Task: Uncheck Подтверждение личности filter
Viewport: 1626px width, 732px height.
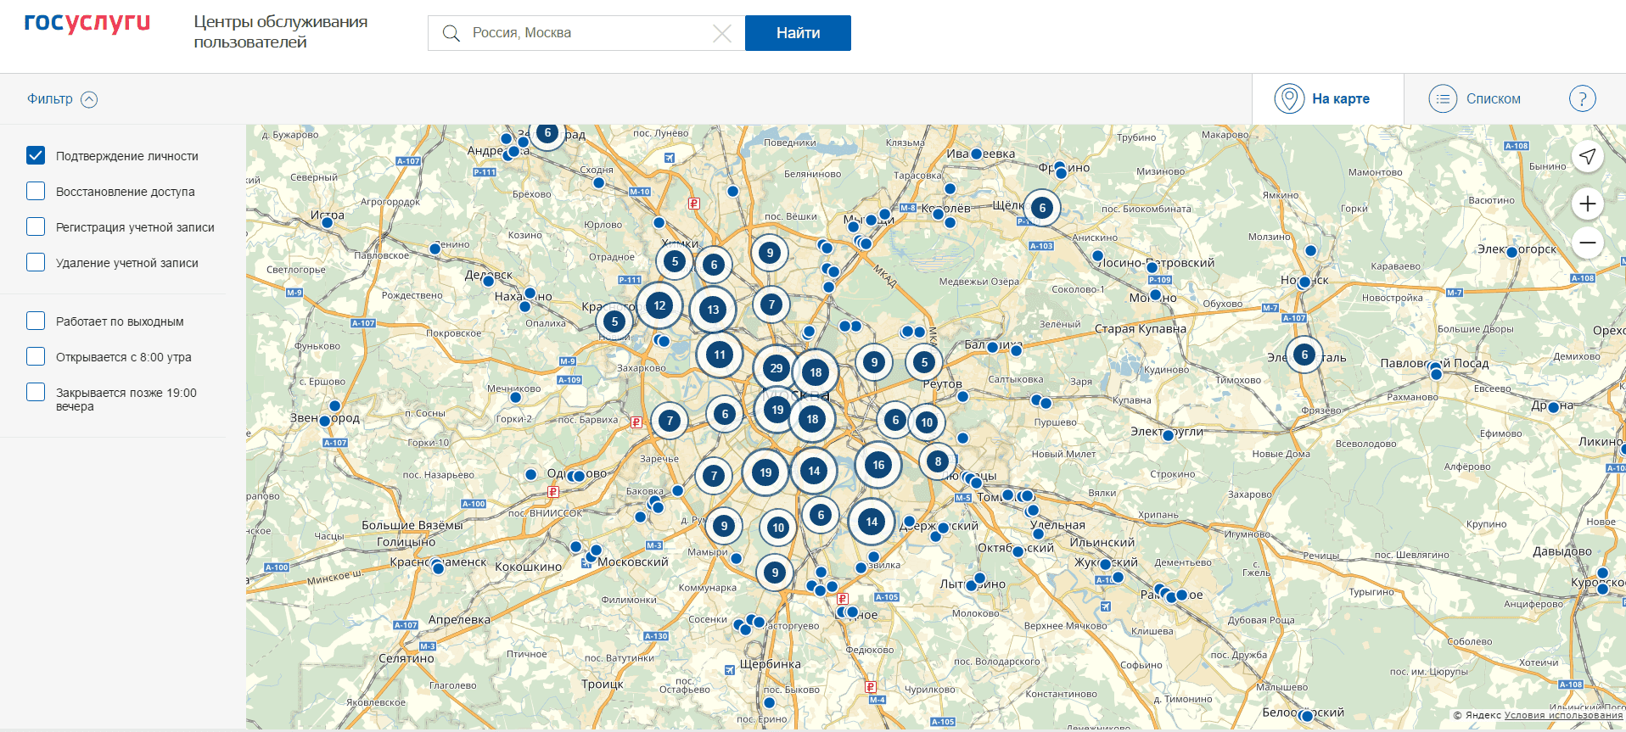Action: [x=36, y=155]
